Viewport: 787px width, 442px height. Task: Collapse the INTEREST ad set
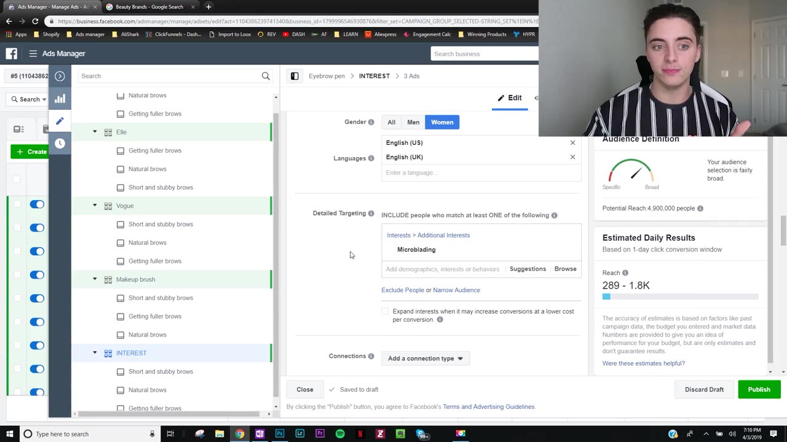click(95, 353)
